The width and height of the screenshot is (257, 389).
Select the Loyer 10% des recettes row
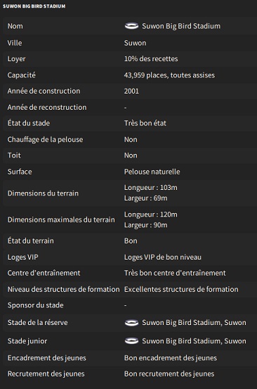(130, 59)
